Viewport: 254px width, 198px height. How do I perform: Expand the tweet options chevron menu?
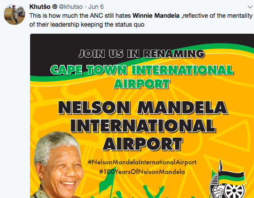(250, 7)
